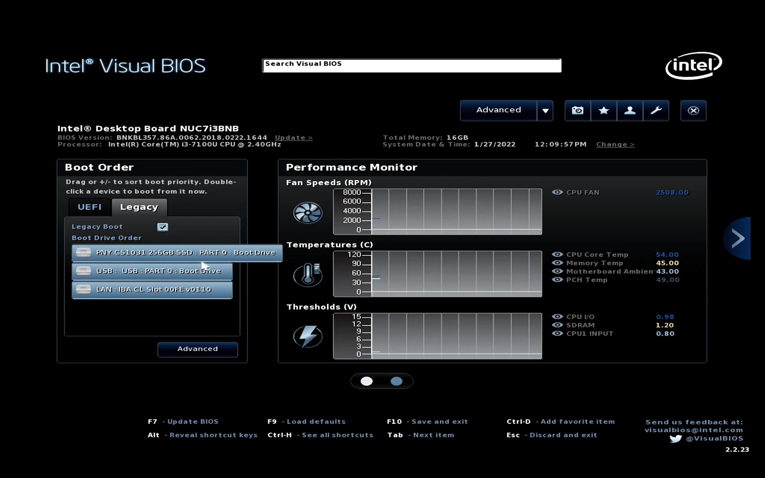The width and height of the screenshot is (765, 478).
Task: Click the LAN IBA CL drive icon
Action: coord(83,290)
